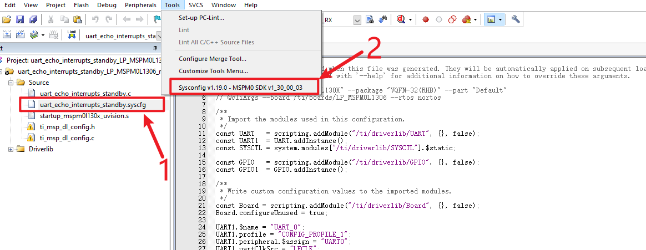The height and width of the screenshot is (250, 646).
Task: Click the Paste clipboard icon
Action: coord(78,19)
